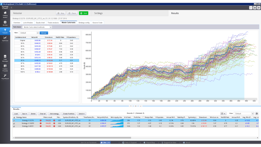
Task: Toggle checkbox for Strategy 0.126355
Action: click(x=14, y=123)
